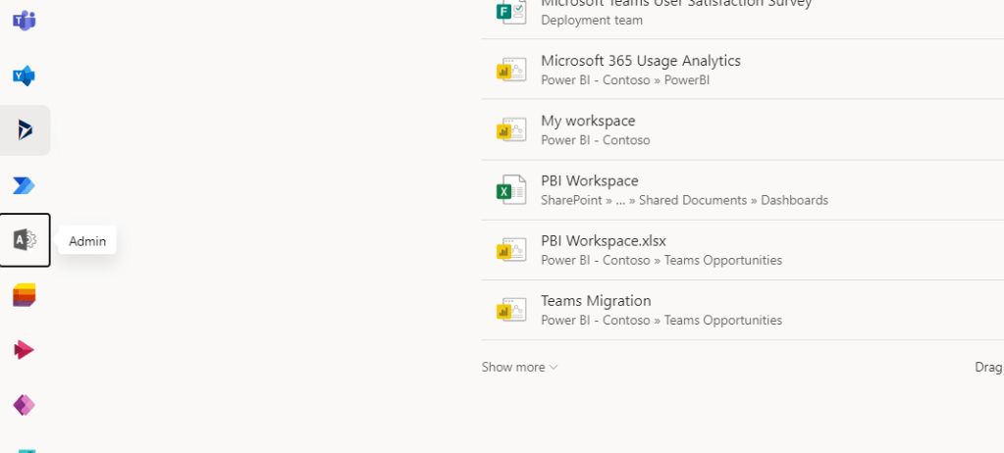1004x453 pixels.
Task: Launch Yammer from the left app rail
Action: point(25,75)
